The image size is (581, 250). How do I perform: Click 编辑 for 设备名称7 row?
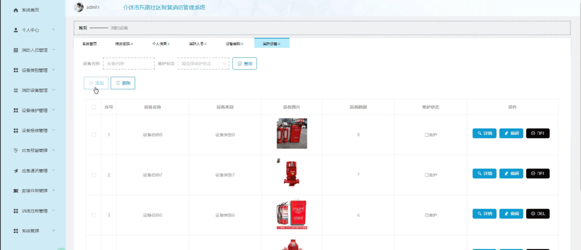point(511,173)
